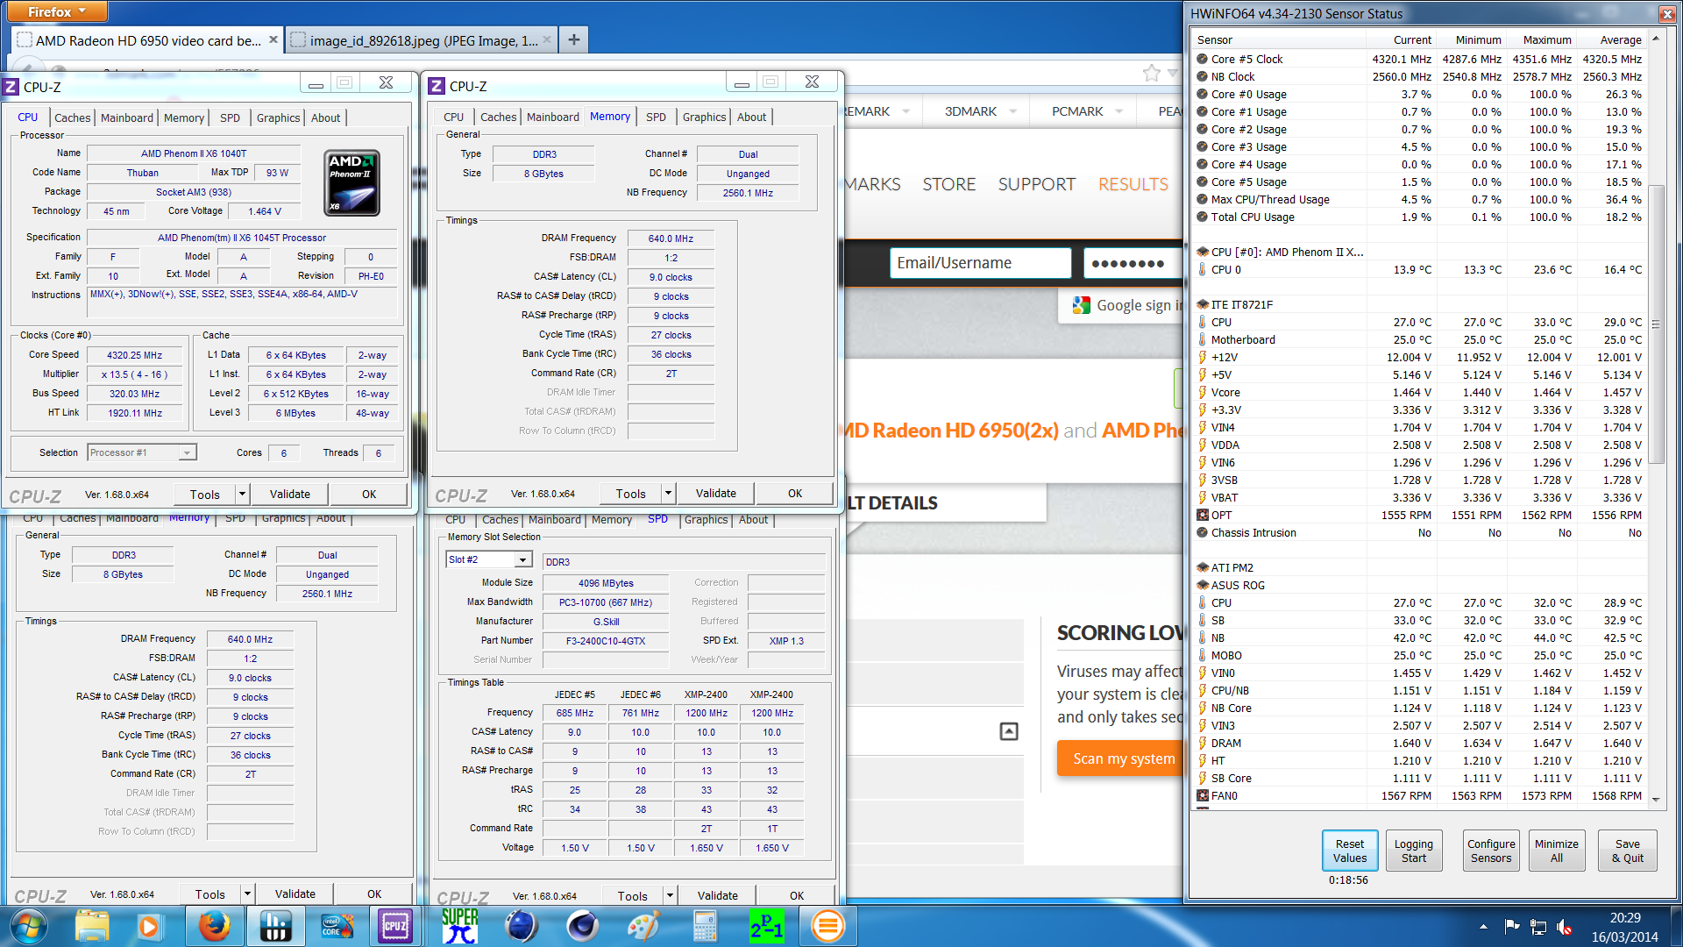Click OK in upper Memory window
The height and width of the screenshot is (947, 1683).
795,493
